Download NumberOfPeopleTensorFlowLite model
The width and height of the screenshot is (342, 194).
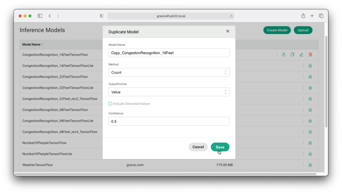click(x=310, y=154)
